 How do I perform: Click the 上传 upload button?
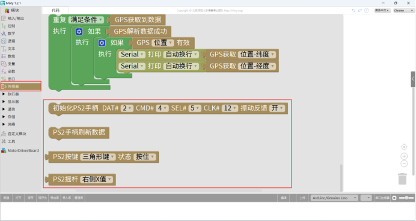[302, 198]
